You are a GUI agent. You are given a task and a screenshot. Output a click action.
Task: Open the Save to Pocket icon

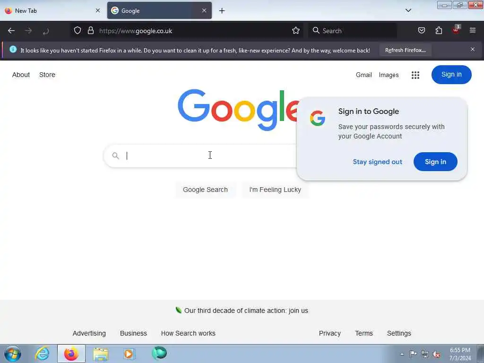421,31
